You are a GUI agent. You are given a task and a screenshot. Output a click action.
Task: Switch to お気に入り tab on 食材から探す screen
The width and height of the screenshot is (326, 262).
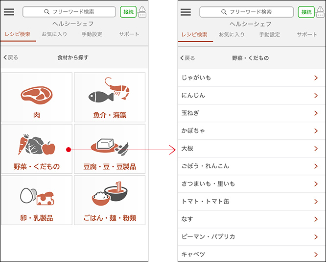tap(54, 34)
